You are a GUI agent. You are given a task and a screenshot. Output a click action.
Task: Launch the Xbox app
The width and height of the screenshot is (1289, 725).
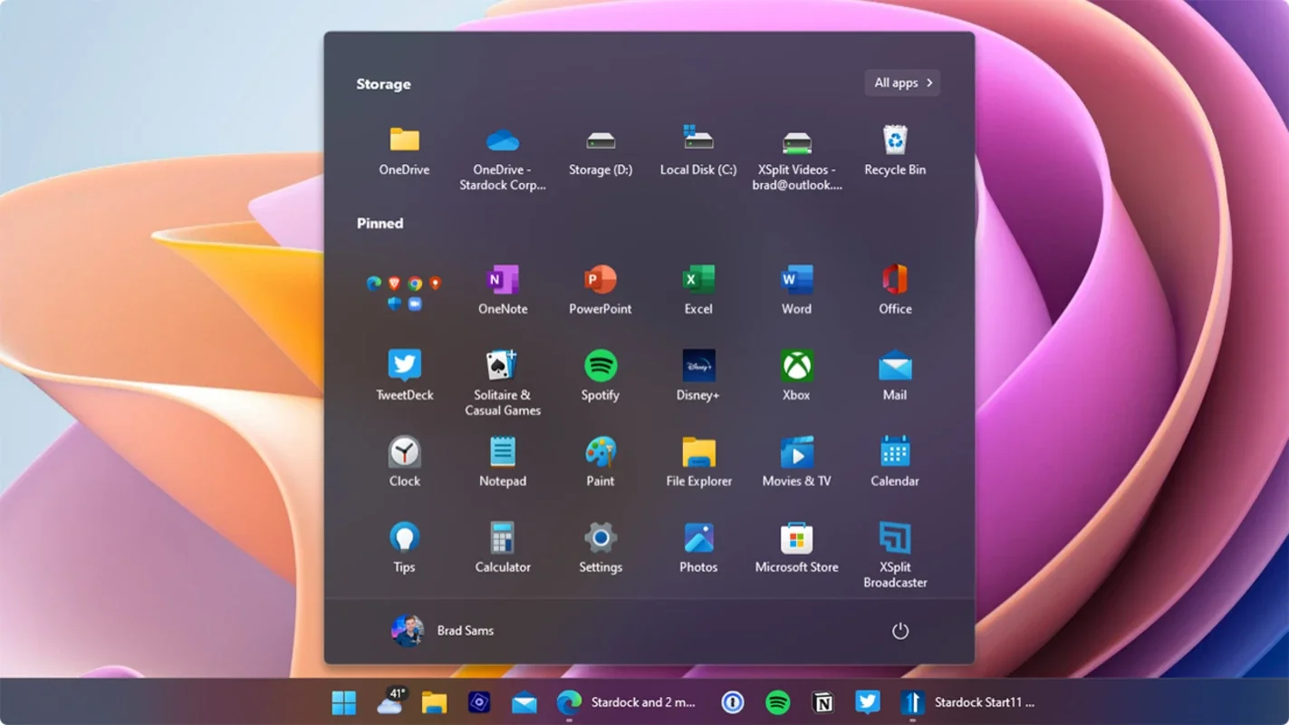click(x=797, y=376)
